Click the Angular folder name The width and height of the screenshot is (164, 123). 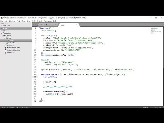pyautogui.click(x=8, y=33)
